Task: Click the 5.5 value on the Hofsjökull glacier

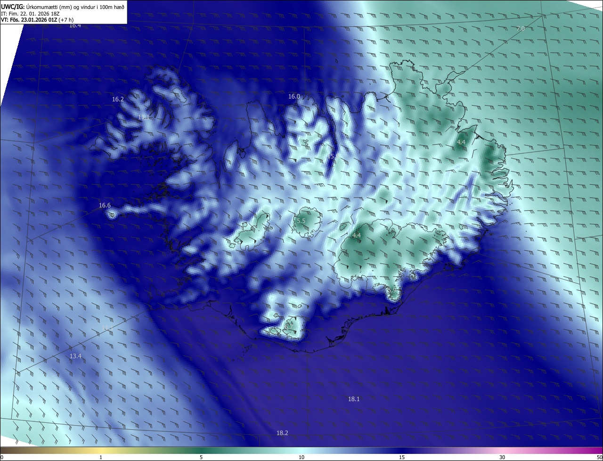Action: tap(301, 221)
